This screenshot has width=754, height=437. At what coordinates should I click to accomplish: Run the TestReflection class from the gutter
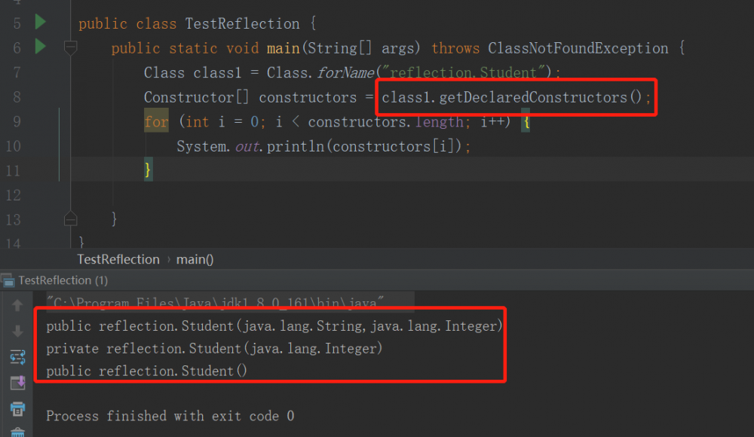pyautogui.click(x=40, y=22)
